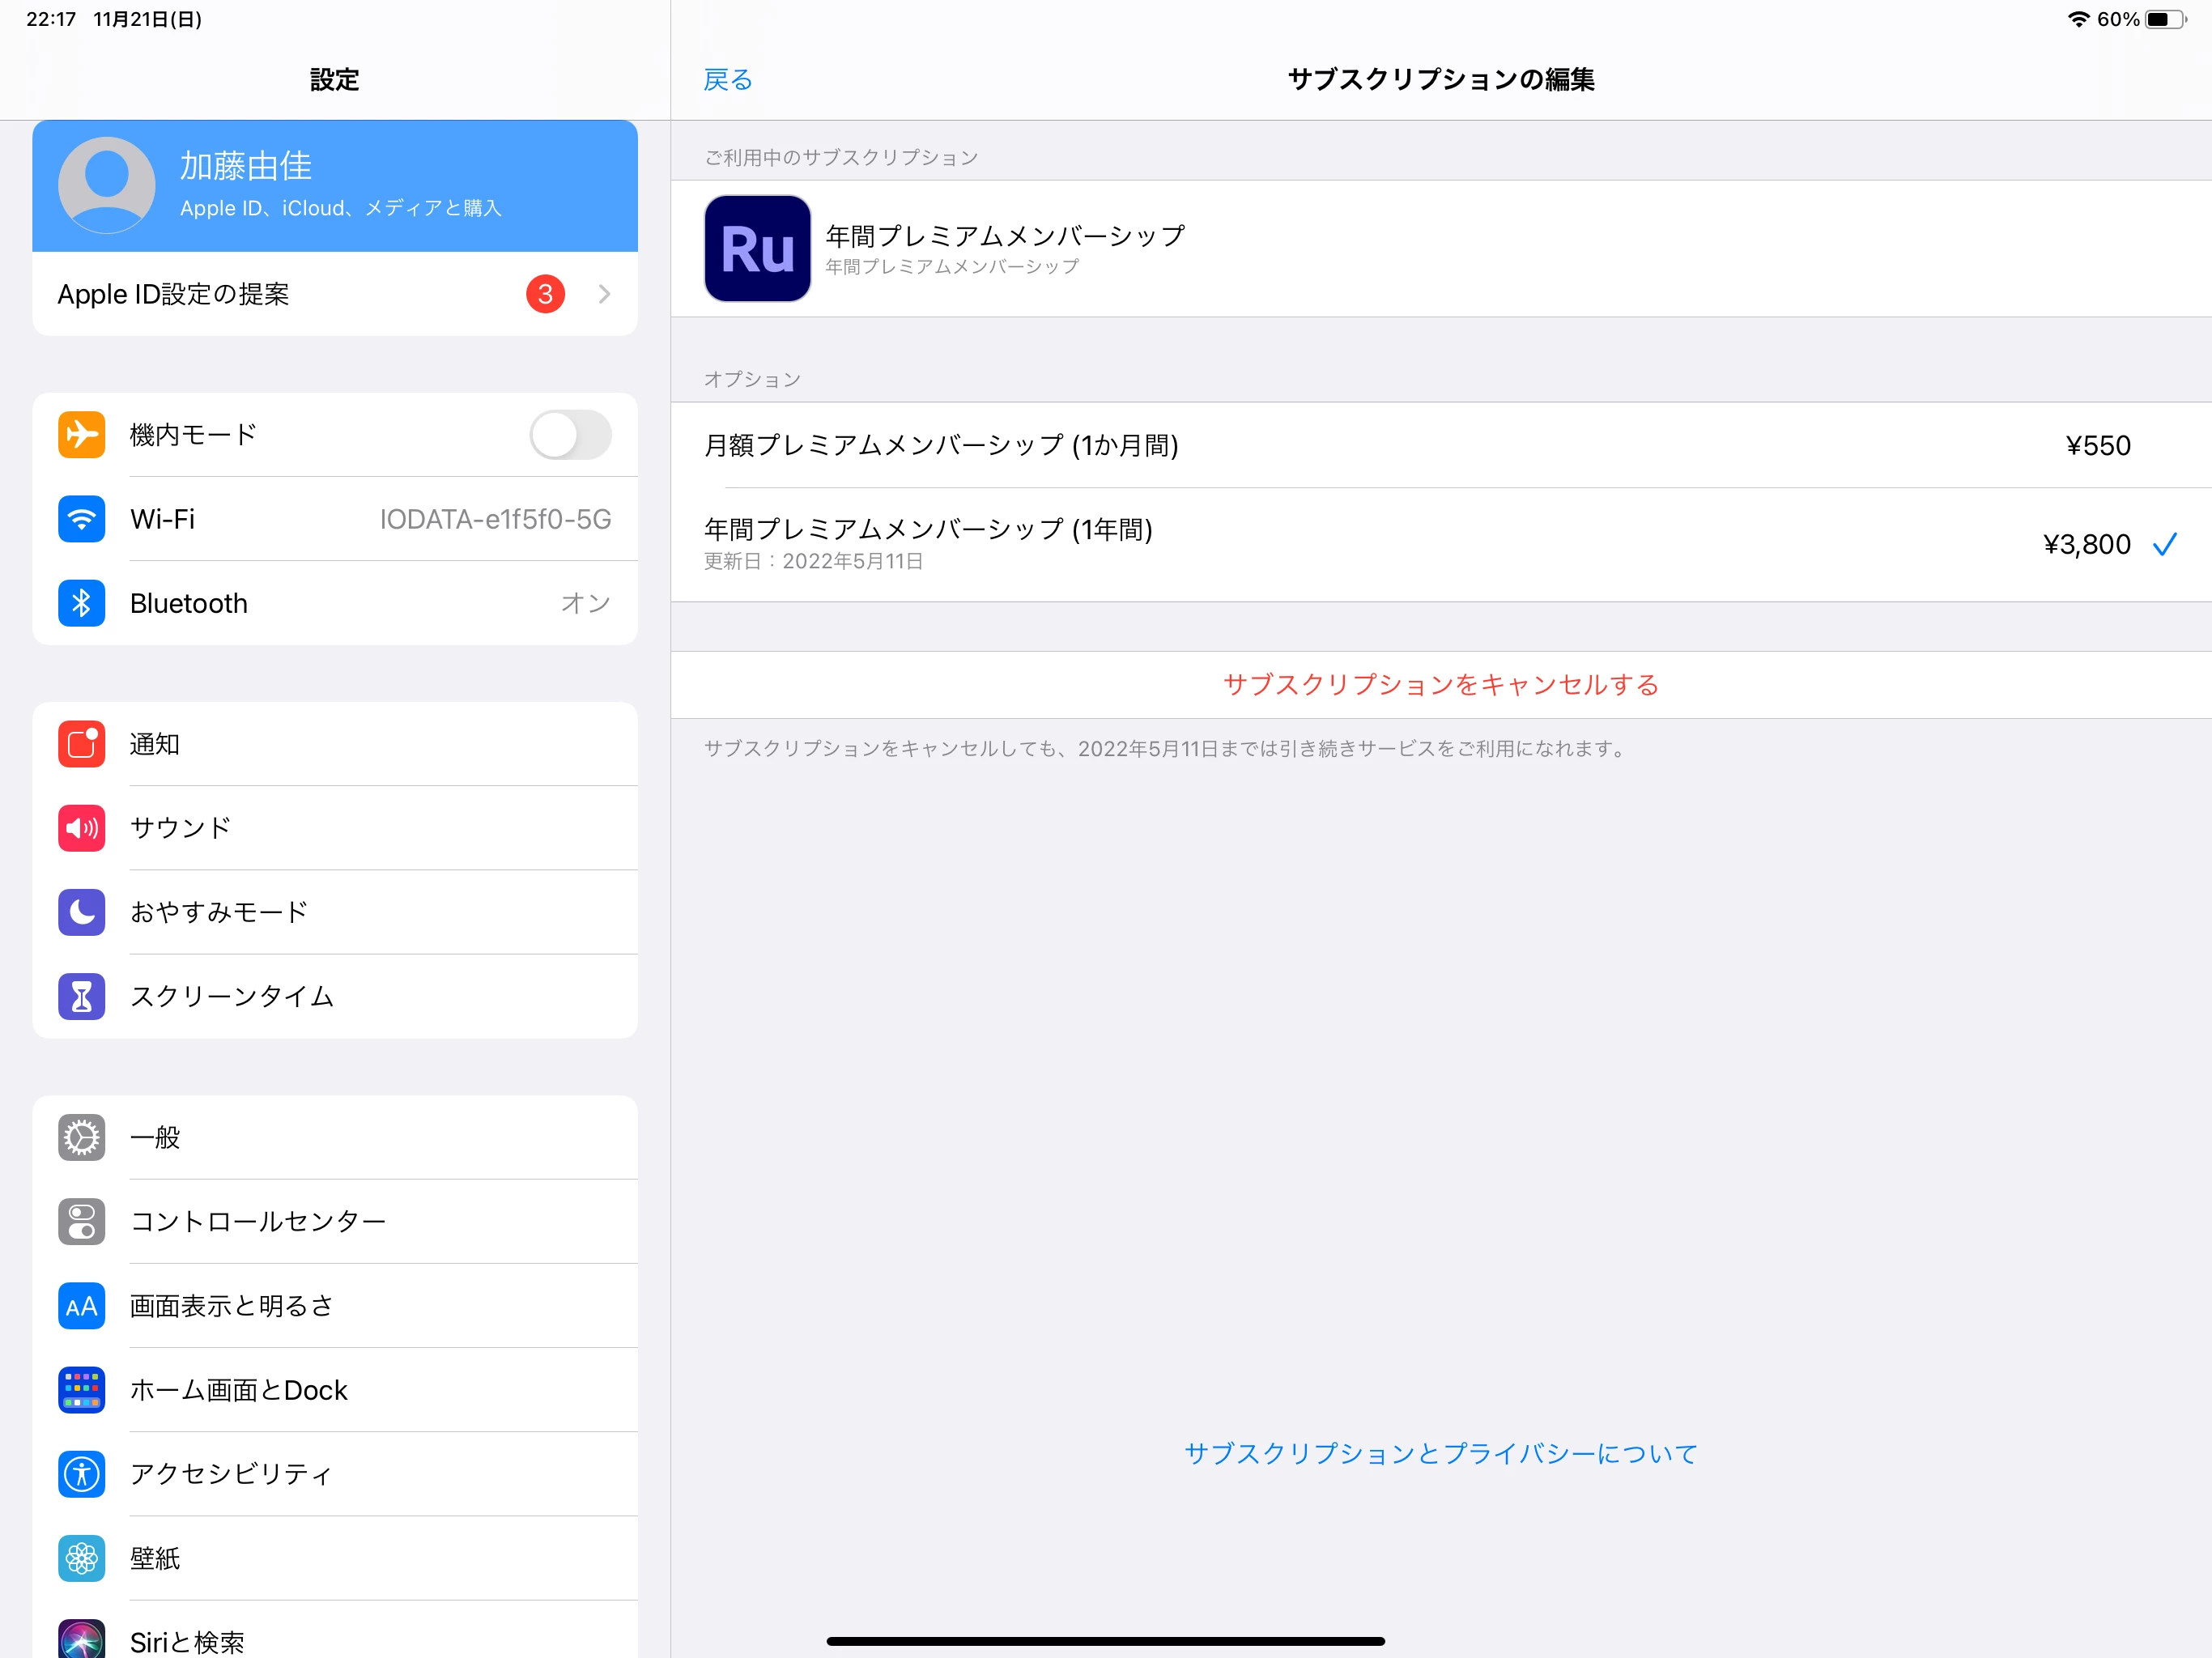Select the annual ¥3,800 membership option
Image resolution: width=2212 pixels, height=1658 pixels.
(1440, 544)
